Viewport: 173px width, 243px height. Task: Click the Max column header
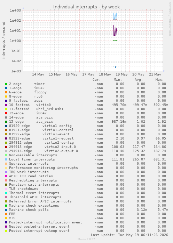click(159, 80)
